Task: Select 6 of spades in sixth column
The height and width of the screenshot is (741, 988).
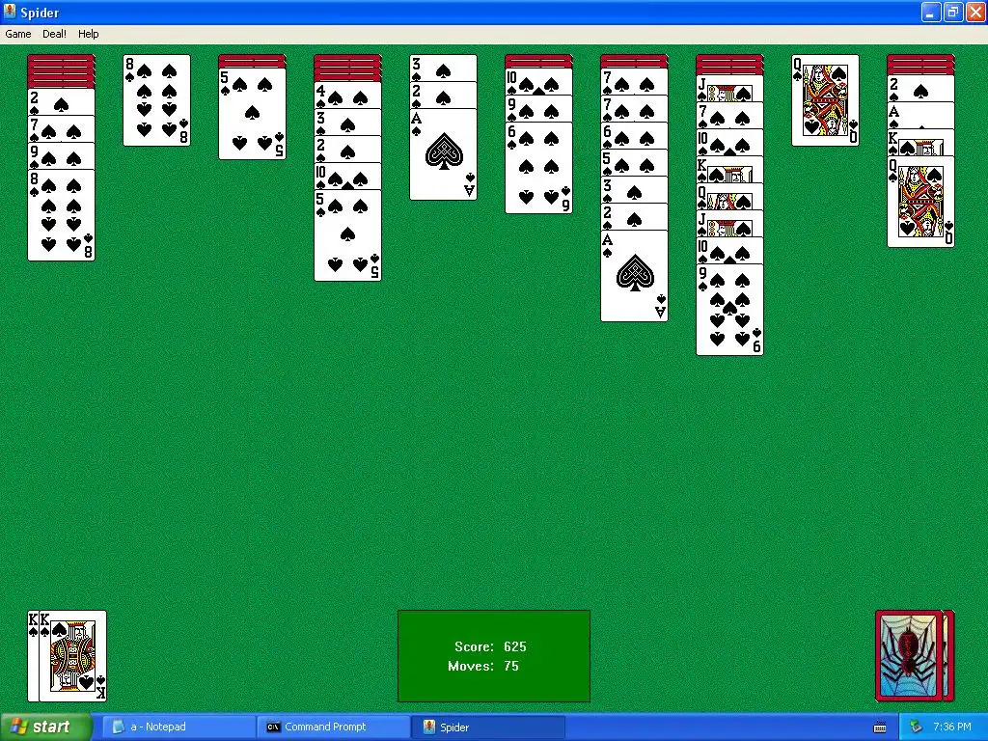Action: (x=538, y=168)
